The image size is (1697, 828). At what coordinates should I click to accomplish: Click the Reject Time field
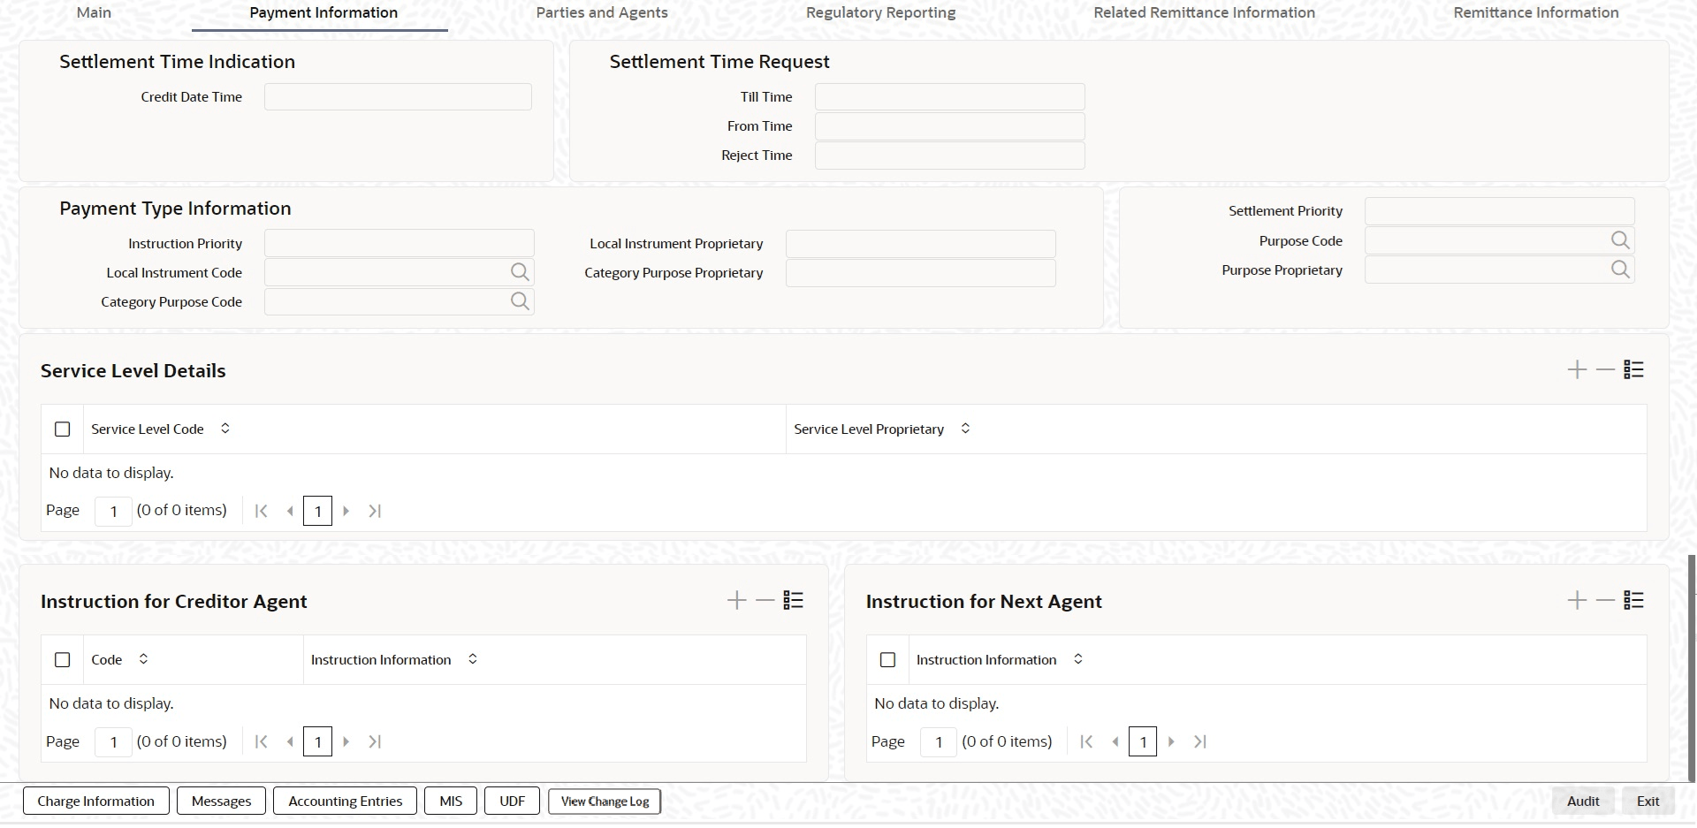[x=950, y=156]
